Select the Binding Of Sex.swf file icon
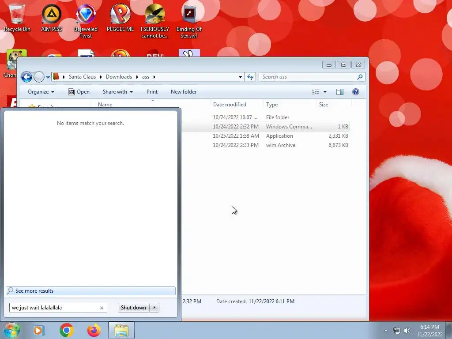 pyautogui.click(x=189, y=21)
